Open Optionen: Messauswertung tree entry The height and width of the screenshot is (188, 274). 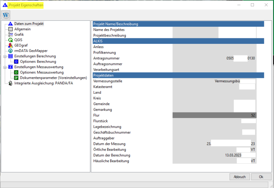pyautogui.click(x=42, y=72)
